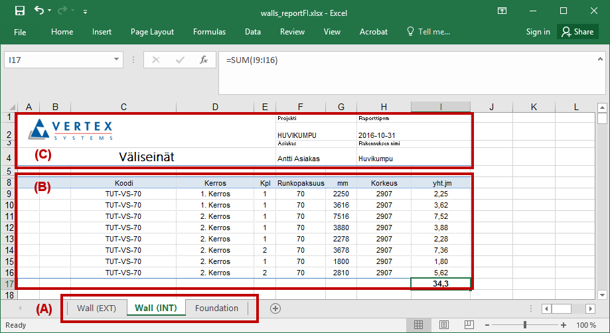Click the Undo arrow icon
The image size is (610, 333).
pyautogui.click(x=39, y=11)
